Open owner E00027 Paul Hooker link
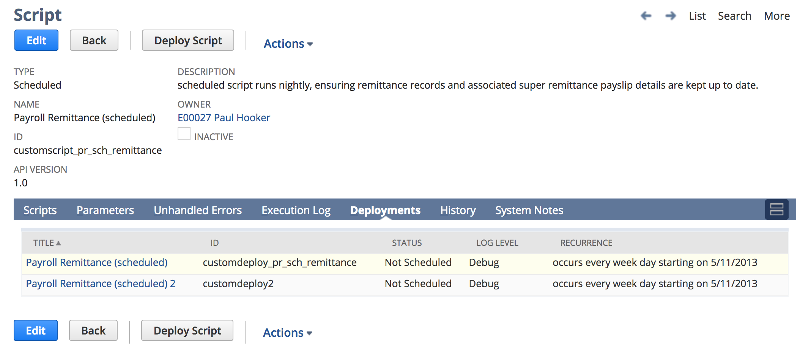800x347 pixels. coord(224,118)
